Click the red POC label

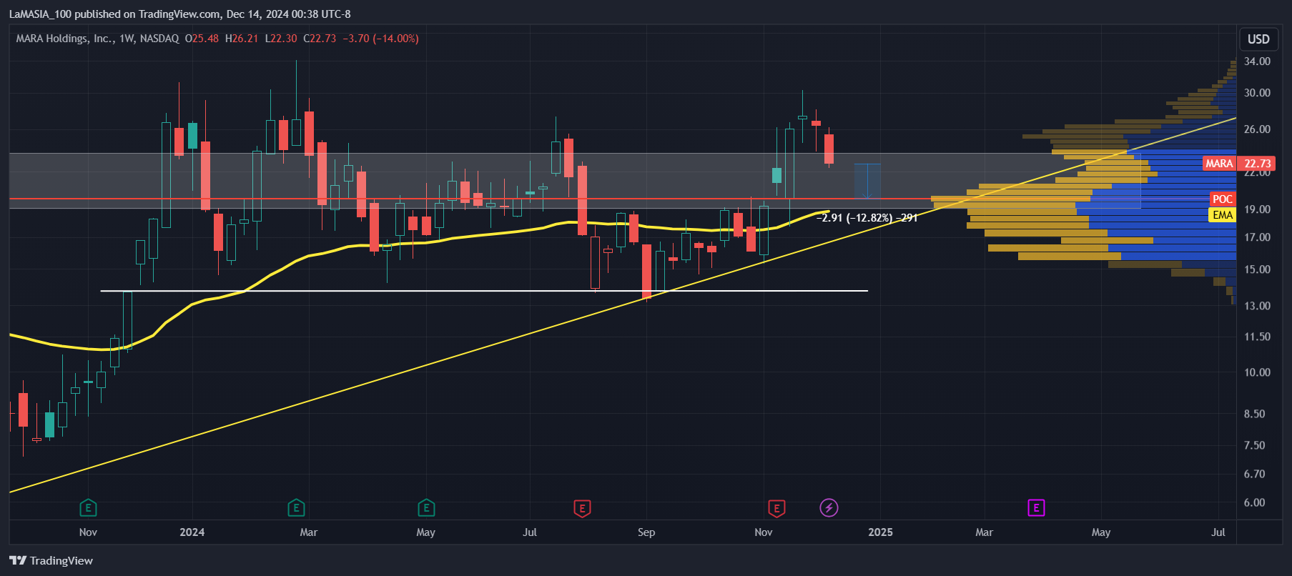point(1223,199)
